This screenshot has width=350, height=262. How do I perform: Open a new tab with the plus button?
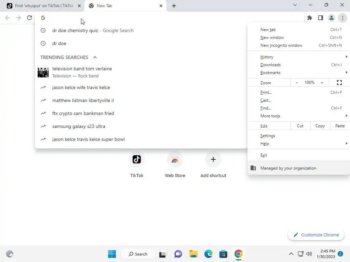[174, 6]
